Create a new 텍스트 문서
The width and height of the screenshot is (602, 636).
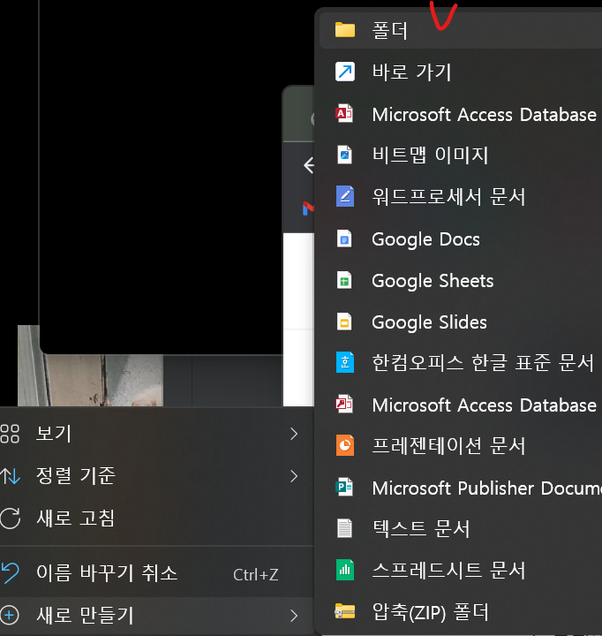461,528
